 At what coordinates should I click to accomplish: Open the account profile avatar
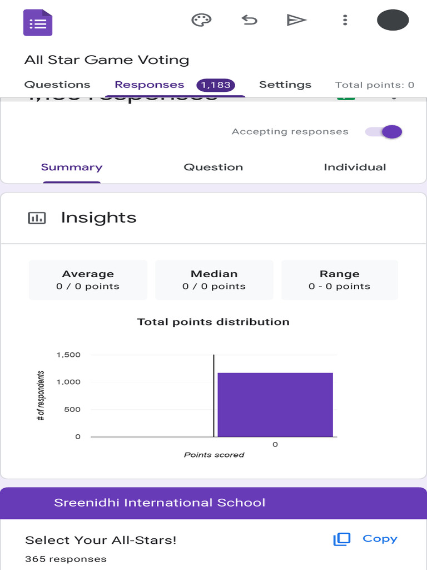[393, 21]
